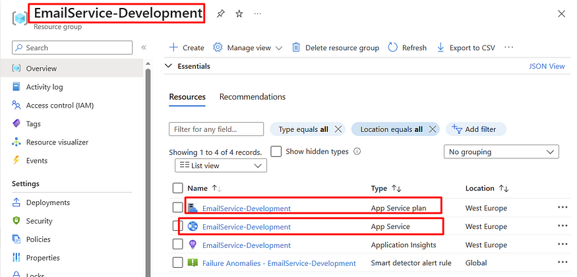The height and width of the screenshot is (277, 577).
Task: Open row menu for Application Insights
Action: click(x=562, y=244)
